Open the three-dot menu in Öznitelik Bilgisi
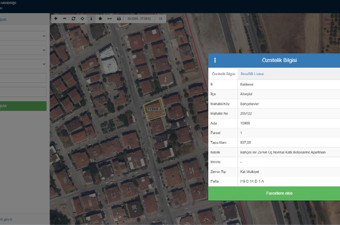 point(215,60)
